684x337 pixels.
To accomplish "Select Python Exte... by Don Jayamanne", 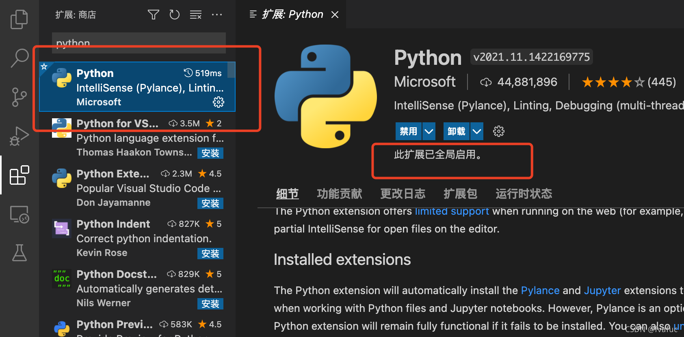I will 137,188.
